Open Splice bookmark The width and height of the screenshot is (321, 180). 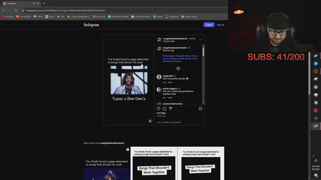coord(50,17)
